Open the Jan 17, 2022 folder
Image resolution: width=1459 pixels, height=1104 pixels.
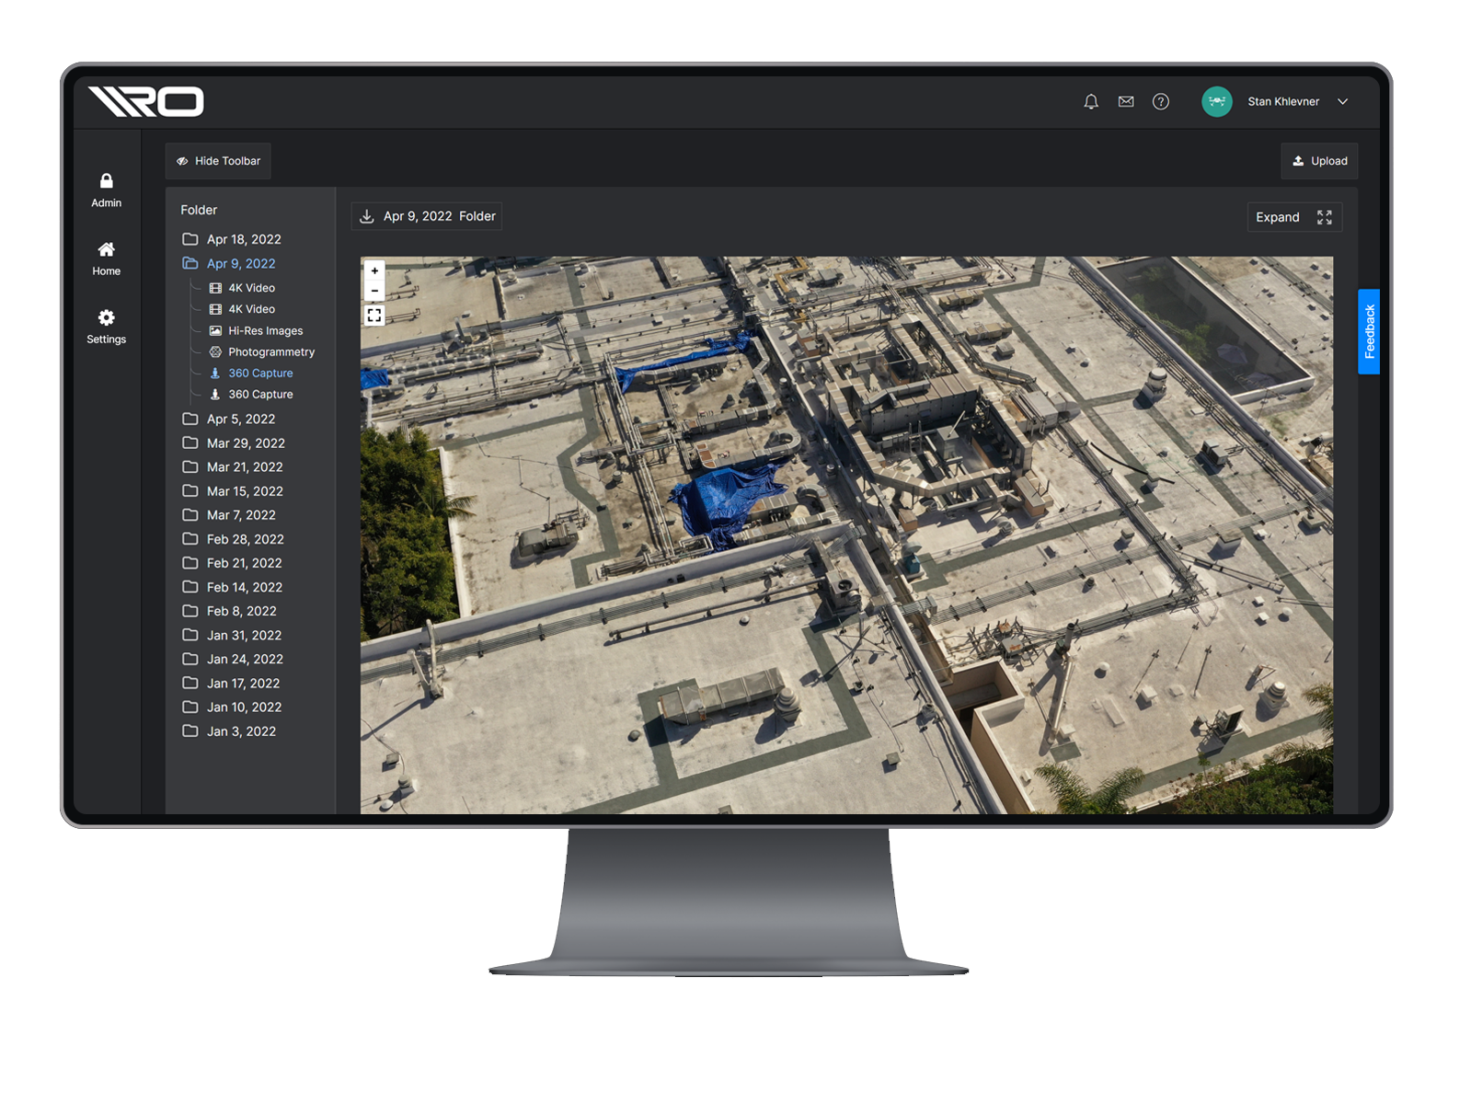[x=232, y=684]
